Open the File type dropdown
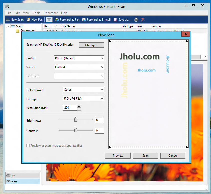This screenshot has width=211, height=194. tap(83, 99)
